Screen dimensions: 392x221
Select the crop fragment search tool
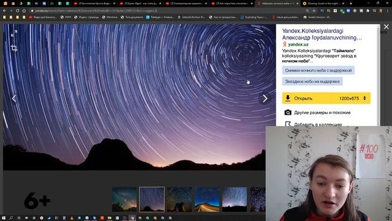point(14,48)
